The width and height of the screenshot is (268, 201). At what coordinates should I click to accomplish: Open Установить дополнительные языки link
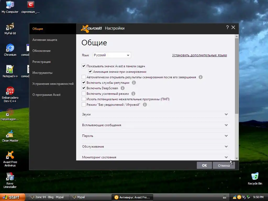[x=199, y=55]
